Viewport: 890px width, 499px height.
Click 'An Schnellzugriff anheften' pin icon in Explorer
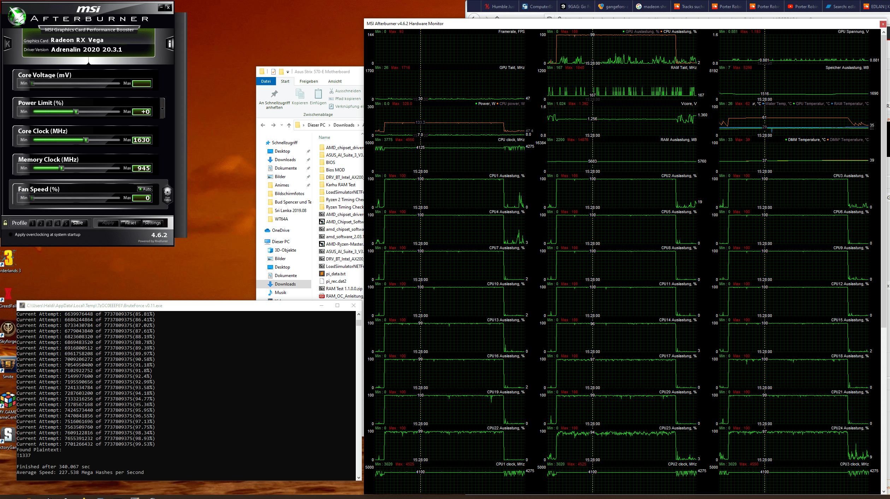click(x=274, y=94)
